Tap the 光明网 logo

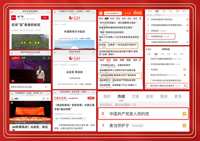(14, 99)
